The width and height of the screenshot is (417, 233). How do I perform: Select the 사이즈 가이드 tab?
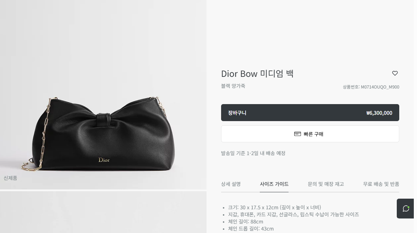click(274, 184)
